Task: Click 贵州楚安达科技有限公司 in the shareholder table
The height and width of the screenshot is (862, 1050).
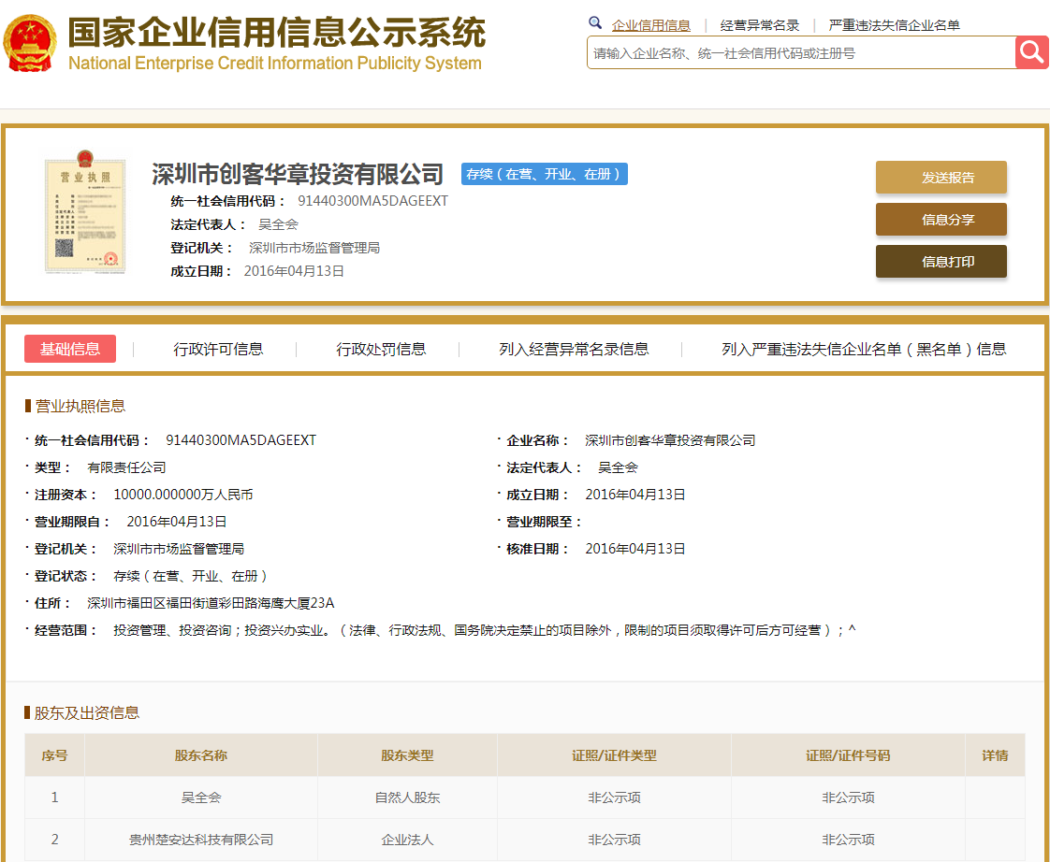Action: coord(200,840)
